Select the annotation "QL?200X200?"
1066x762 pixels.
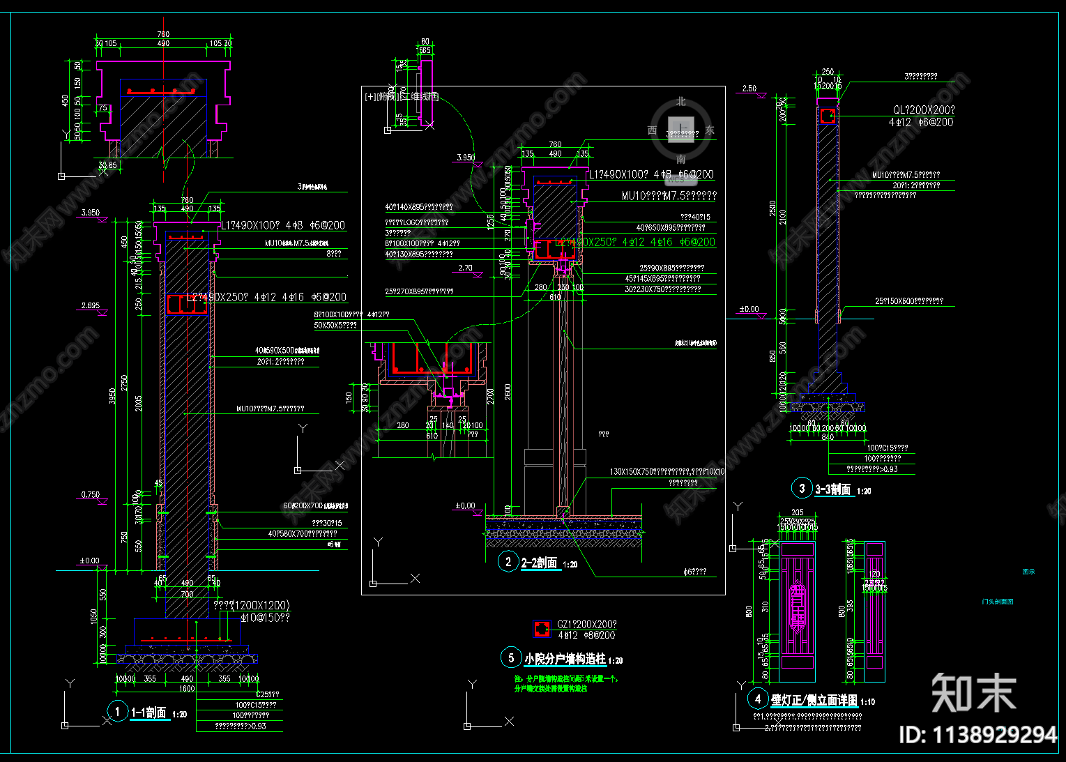(924, 110)
